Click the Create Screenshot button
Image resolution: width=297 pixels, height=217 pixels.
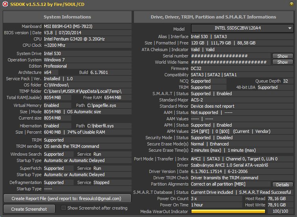[29, 209]
